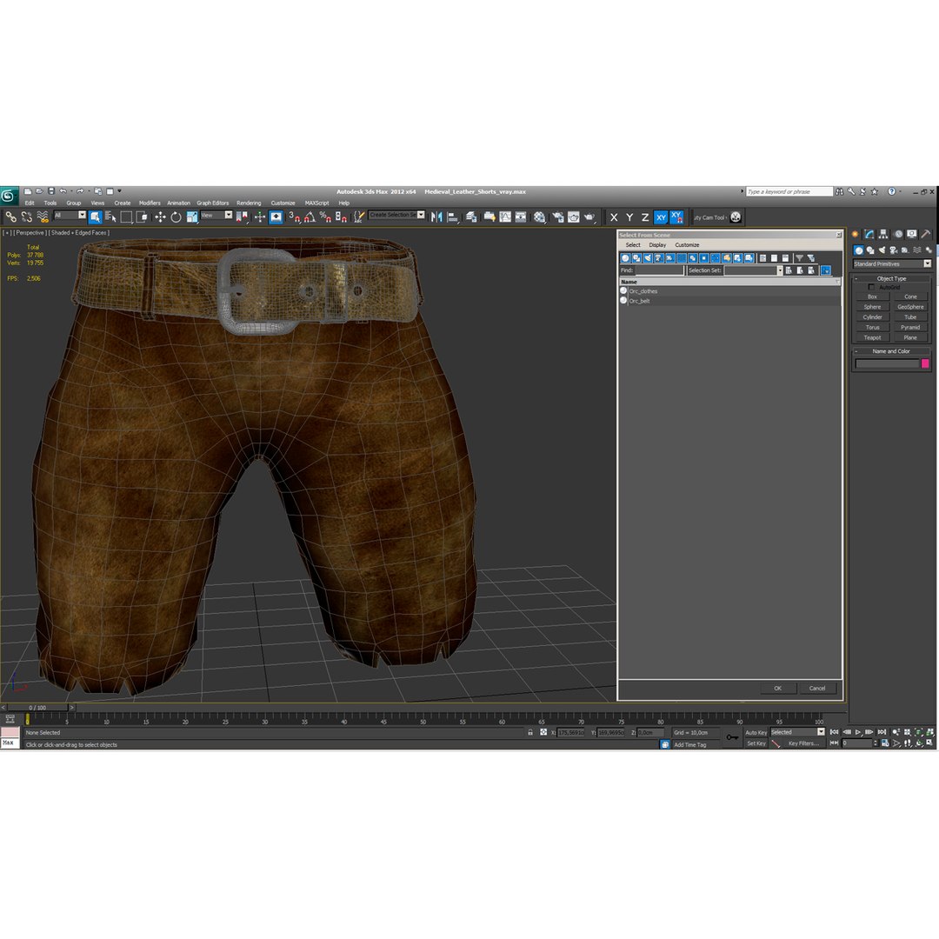Select Orc_belt in the scene list
This screenshot has width=939, height=939.
click(x=729, y=301)
